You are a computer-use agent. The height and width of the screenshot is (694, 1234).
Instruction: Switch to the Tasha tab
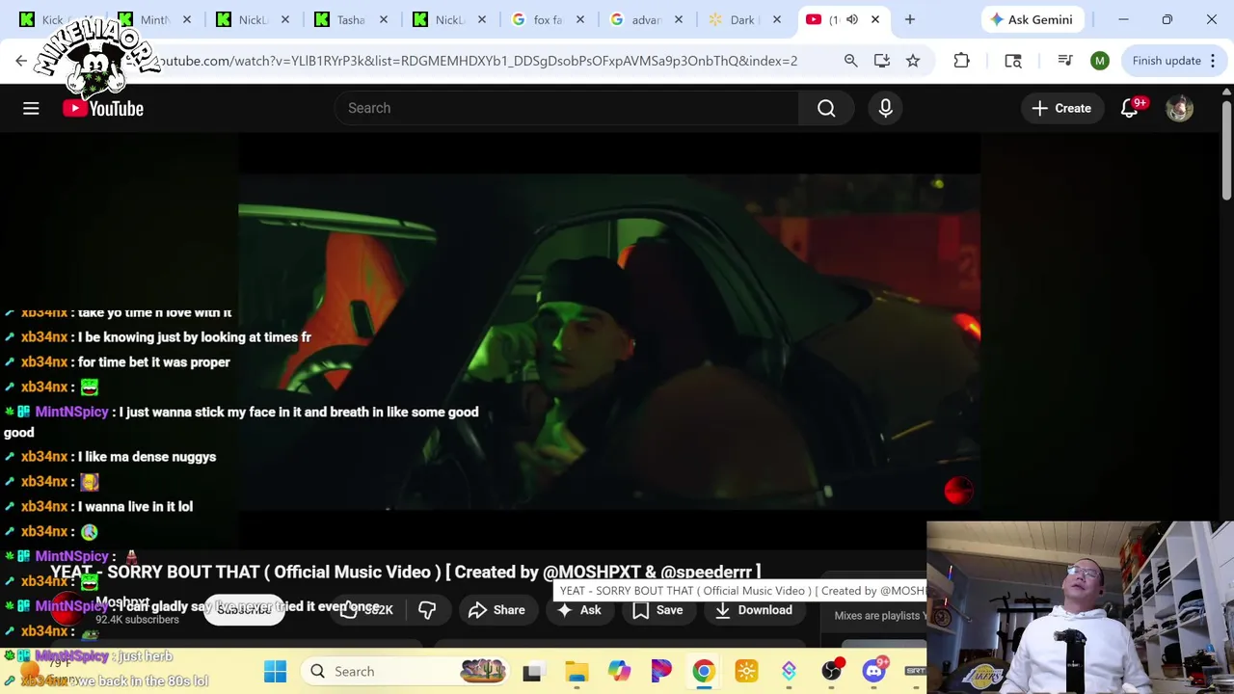(x=351, y=19)
